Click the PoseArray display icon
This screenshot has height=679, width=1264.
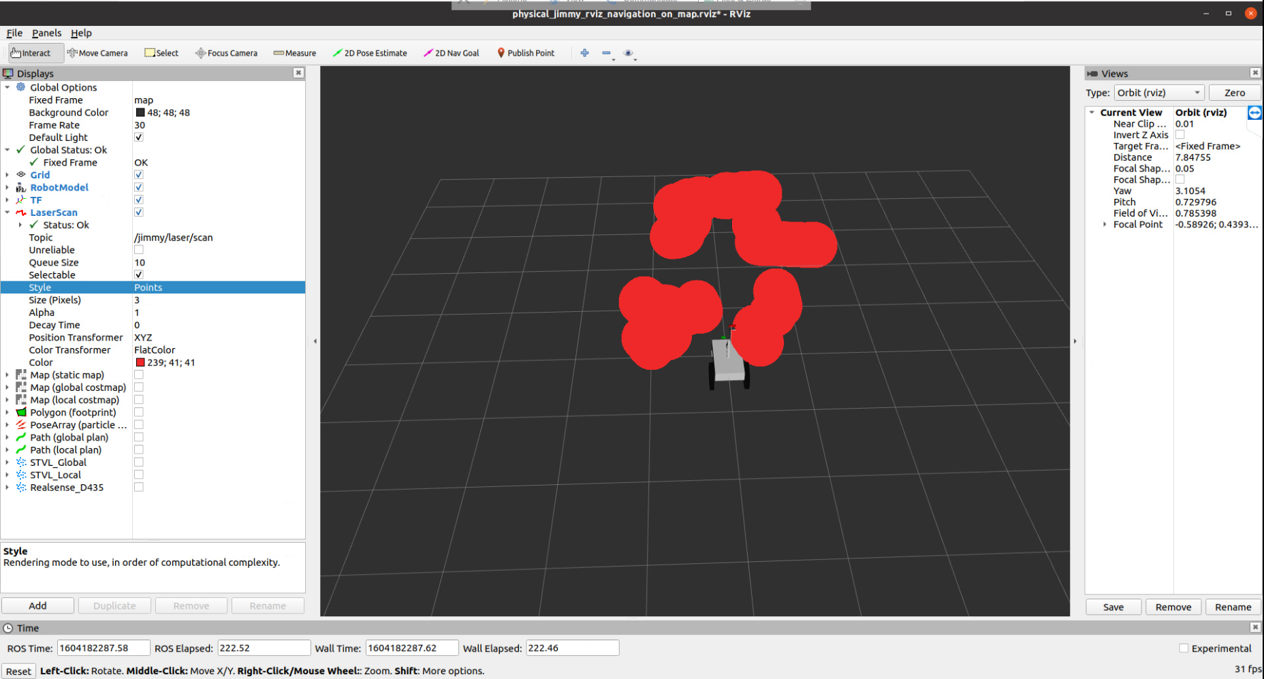click(21, 425)
